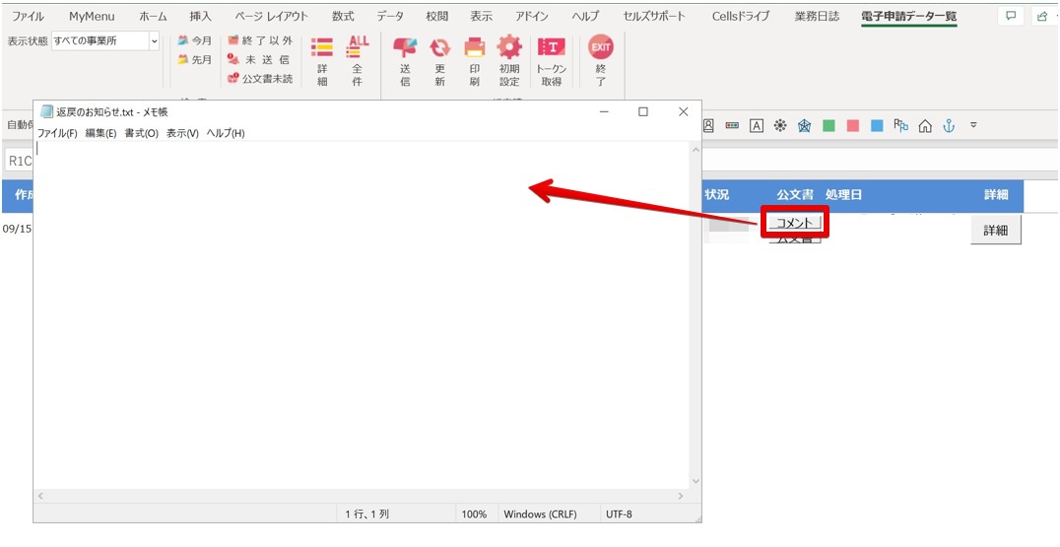
Task: Click the multicolor bar icon in quick toolbar
Action: click(x=732, y=125)
